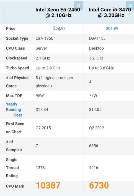
Task: Click the Intel Xeon E5-2450 heading
Action: point(58,12)
